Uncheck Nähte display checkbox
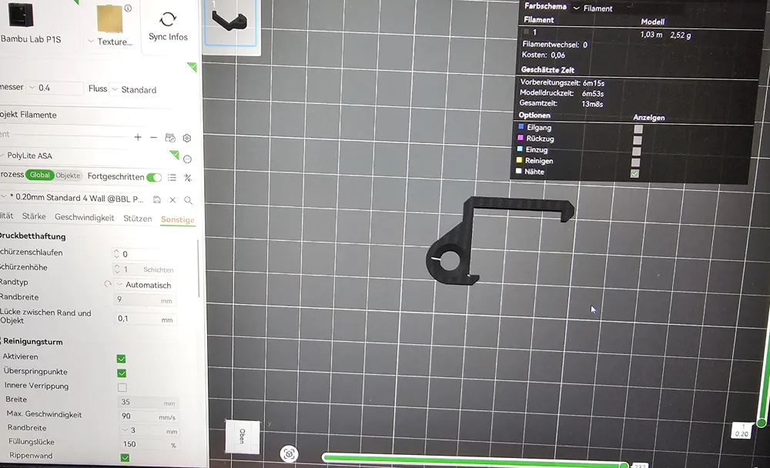 [635, 173]
